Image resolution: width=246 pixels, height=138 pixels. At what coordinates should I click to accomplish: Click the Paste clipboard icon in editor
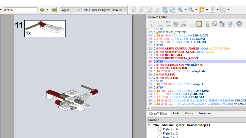click(199, 24)
